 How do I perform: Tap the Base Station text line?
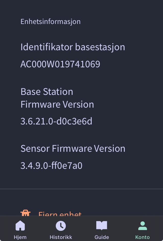click(x=47, y=92)
